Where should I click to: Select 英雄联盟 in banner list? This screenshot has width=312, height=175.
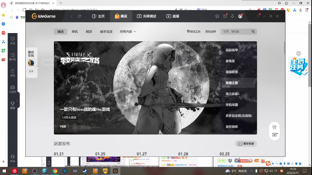(x=232, y=72)
